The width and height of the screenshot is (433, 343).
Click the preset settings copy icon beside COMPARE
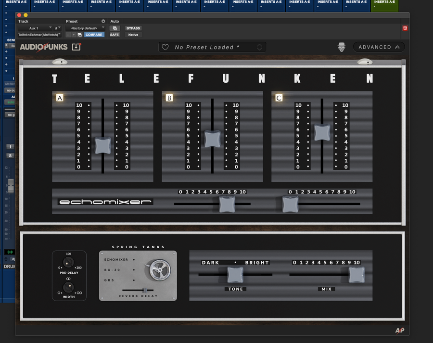(79, 35)
